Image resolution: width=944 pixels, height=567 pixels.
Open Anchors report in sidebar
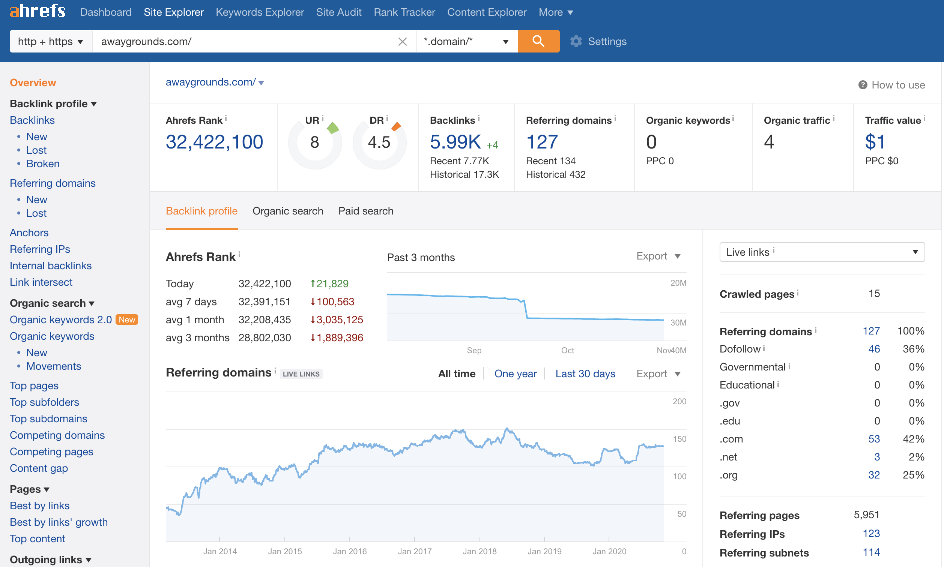point(29,232)
